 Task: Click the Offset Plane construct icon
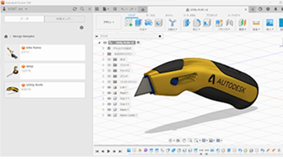point(242,23)
